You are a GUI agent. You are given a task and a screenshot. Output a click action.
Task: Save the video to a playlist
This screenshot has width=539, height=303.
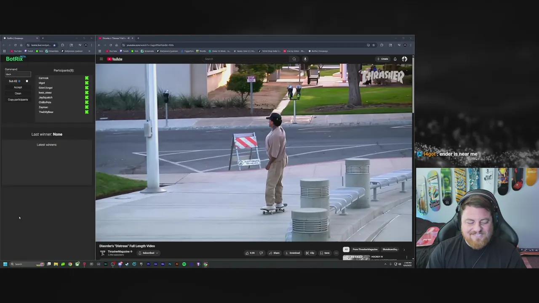325,253
